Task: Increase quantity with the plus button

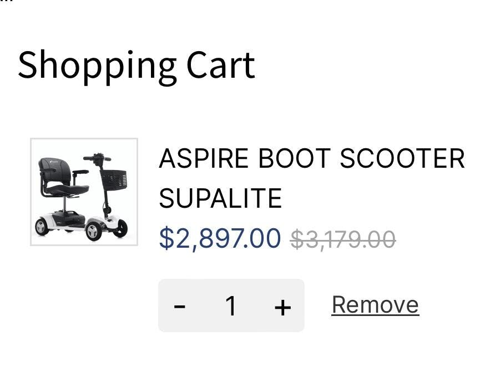Action: (x=282, y=306)
